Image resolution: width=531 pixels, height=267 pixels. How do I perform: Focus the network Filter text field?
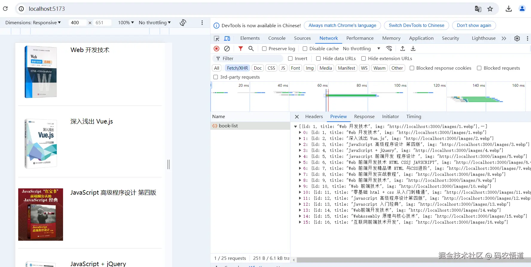(x=248, y=59)
